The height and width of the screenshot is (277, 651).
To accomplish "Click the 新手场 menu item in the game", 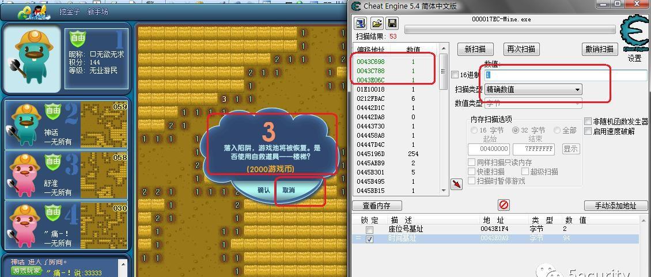I will pyautogui.click(x=97, y=12).
